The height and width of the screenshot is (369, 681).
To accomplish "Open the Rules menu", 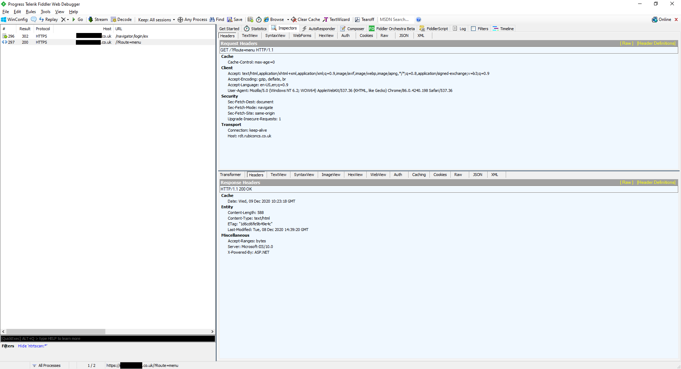I will (31, 12).
